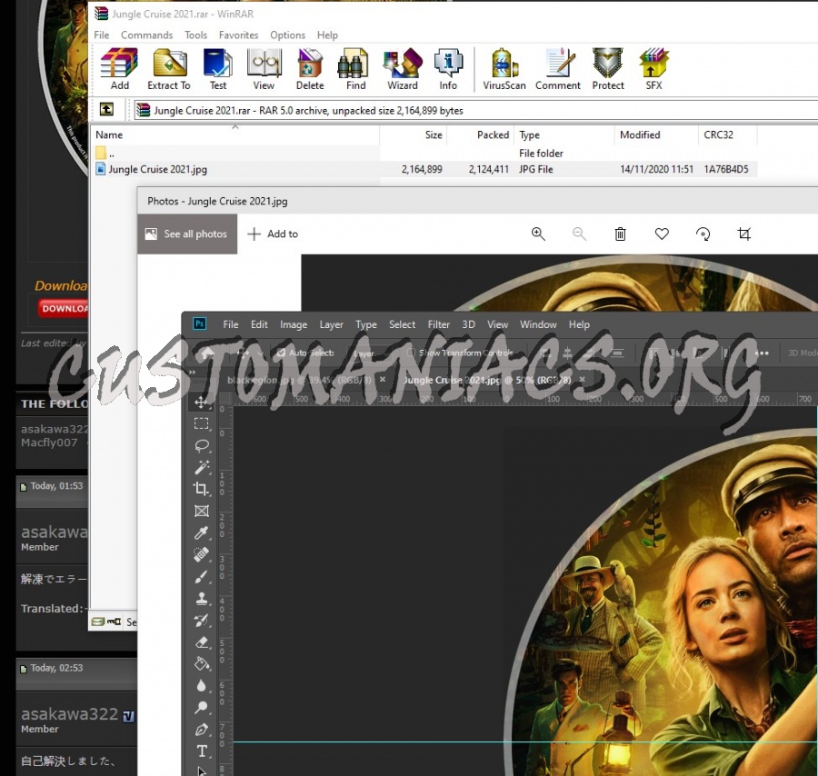This screenshot has height=776, width=818.
Task: Select the Pen tool
Action: [202, 730]
